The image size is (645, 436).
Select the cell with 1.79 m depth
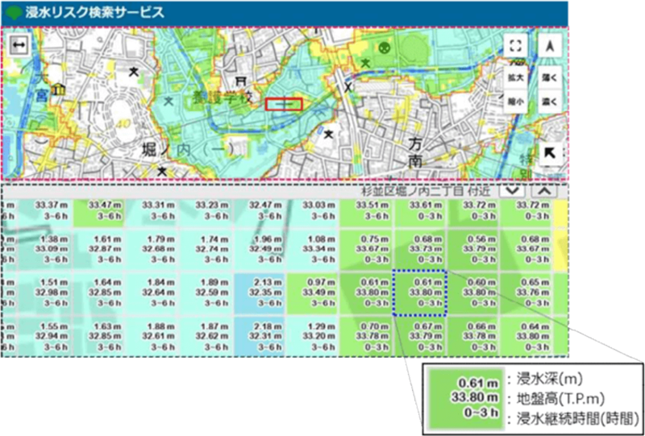point(152,250)
